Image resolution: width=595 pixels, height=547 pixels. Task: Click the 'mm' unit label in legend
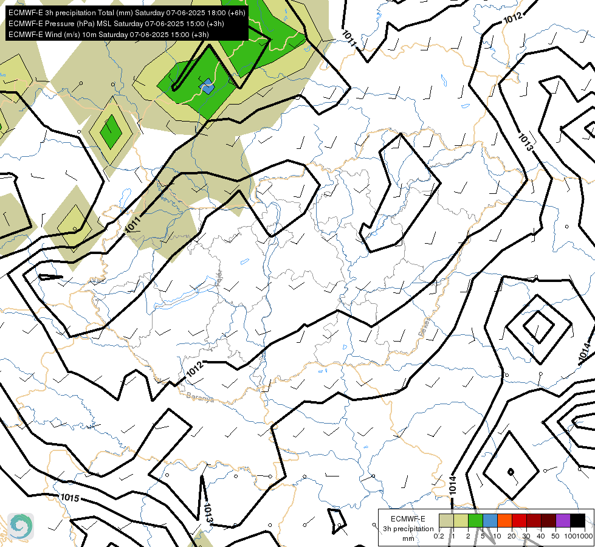[x=408, y=538]
